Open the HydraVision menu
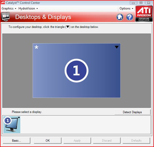The height and width of the screenshot is (147, 154). click(x=28, y=8)
